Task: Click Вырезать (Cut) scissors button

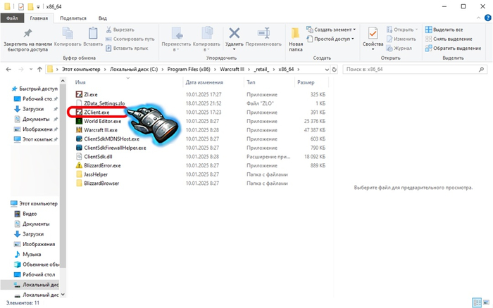Action: click(x=123, y=30)
